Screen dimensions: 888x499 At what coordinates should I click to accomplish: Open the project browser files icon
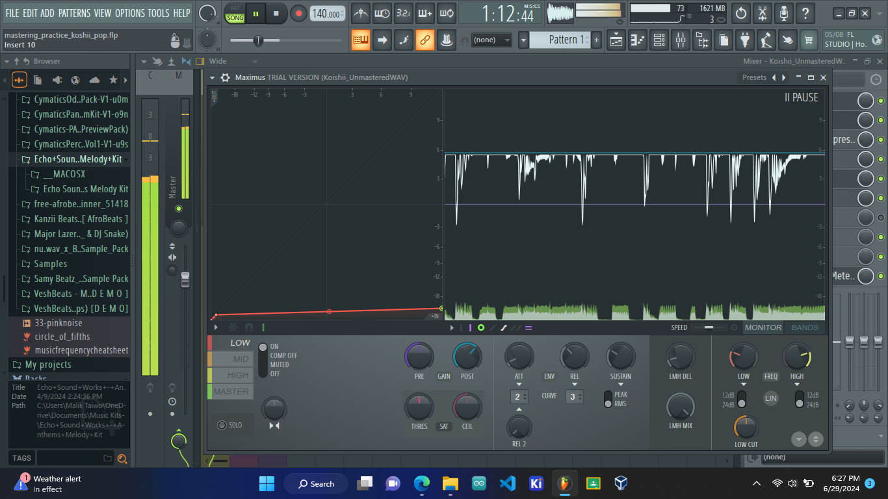pyautogui.click(x=723, y=40)
